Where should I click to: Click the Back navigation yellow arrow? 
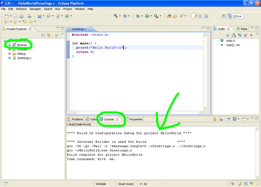coord(31,22)
